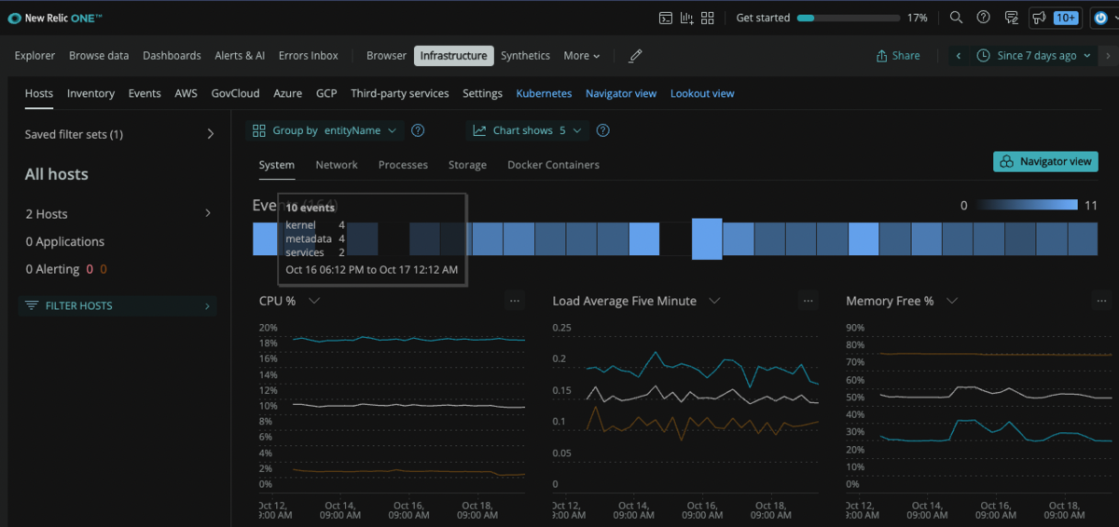1119x527 pixels.
Task: Switch to the Hosts tab
Action: pyautogui.click(x=39, y=93)
